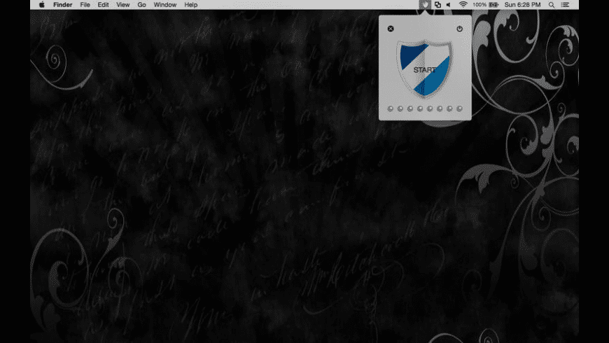This screenshot has width=609, height=343.
Task: Open the Wi-Fi status menu
Action: tap(463, 5)
